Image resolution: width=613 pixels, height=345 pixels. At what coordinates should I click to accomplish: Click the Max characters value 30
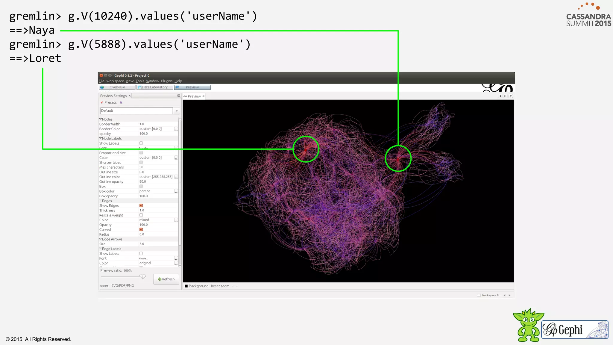141,167
